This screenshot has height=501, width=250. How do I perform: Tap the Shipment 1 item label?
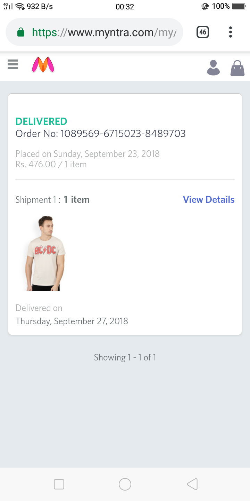[x=52, y=200]
